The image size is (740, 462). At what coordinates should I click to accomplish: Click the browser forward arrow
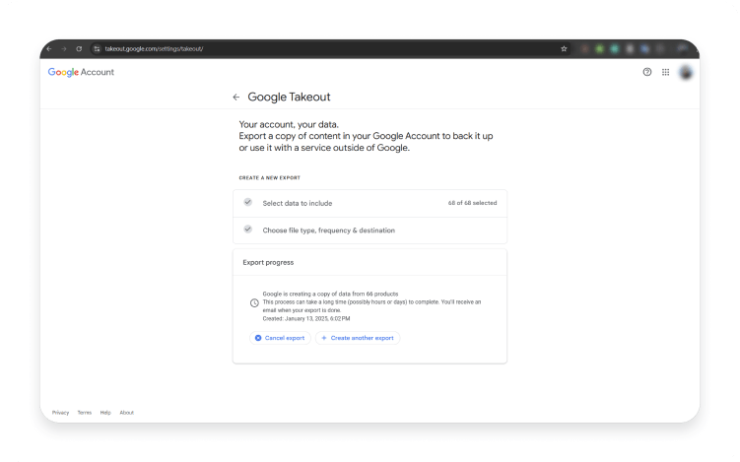(x=64, y=48)
